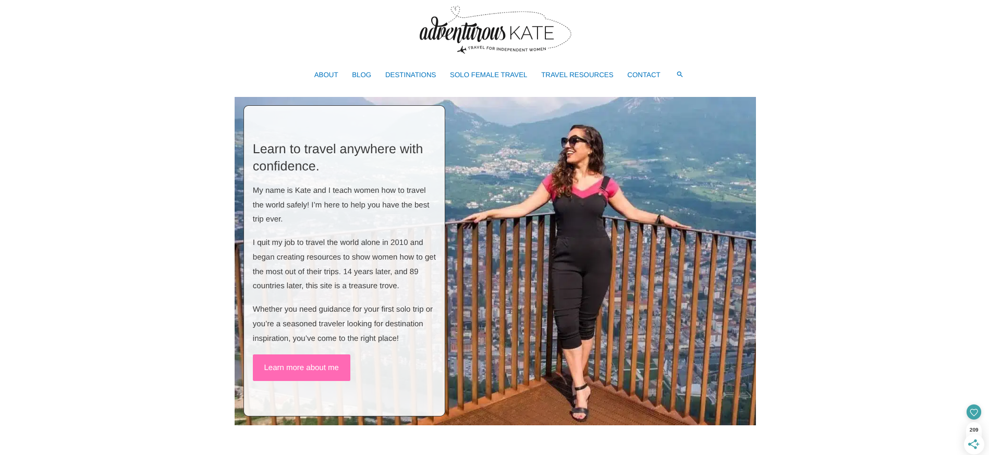Viewport: 989px width, 455px height.
Task: Open the search magnifier icon
Action: click(679, 75)
